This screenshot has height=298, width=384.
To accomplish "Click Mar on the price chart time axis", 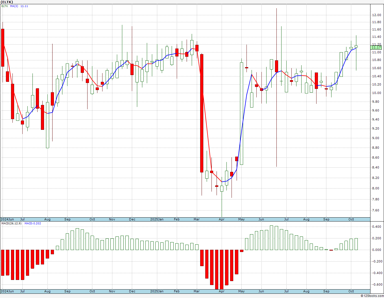I will coord(197,219).
